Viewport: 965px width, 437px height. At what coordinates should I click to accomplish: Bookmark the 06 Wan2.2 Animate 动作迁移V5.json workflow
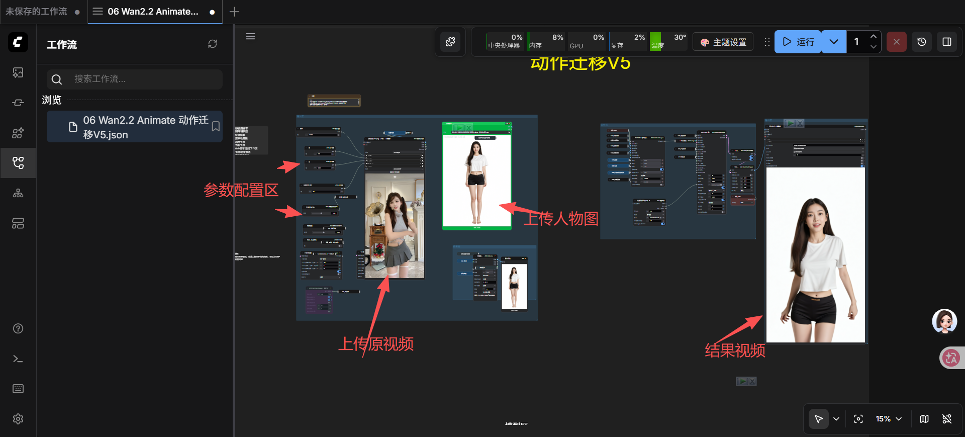click(x=216, y=126)
